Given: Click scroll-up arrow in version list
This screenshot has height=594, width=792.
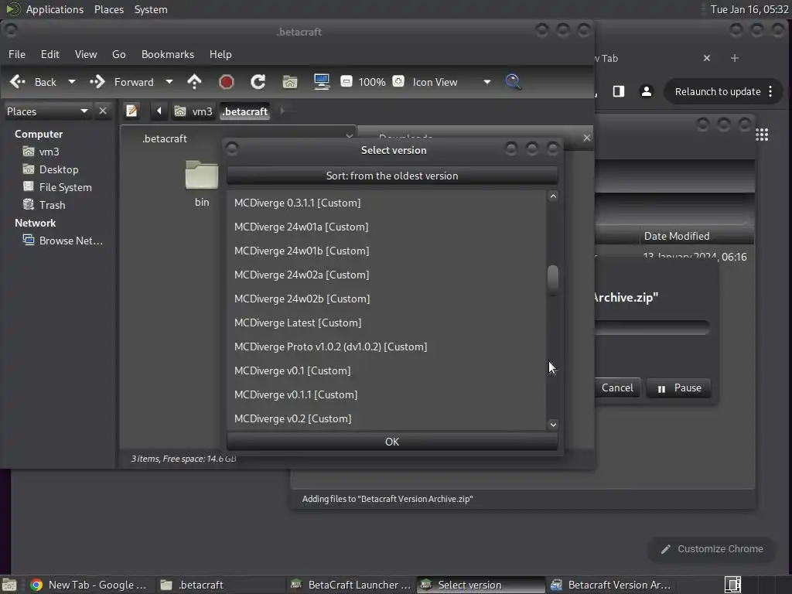Looking at the screenshot, I should point(553,196).
